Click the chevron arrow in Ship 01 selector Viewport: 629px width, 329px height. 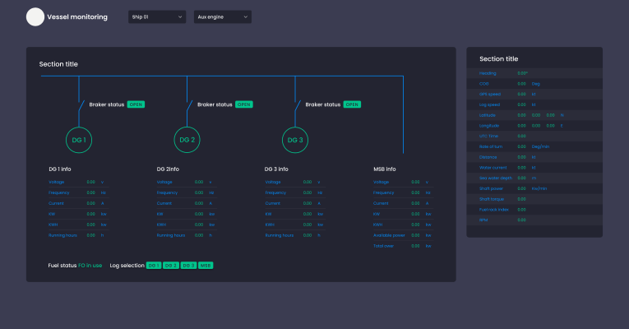pos(180,16)
